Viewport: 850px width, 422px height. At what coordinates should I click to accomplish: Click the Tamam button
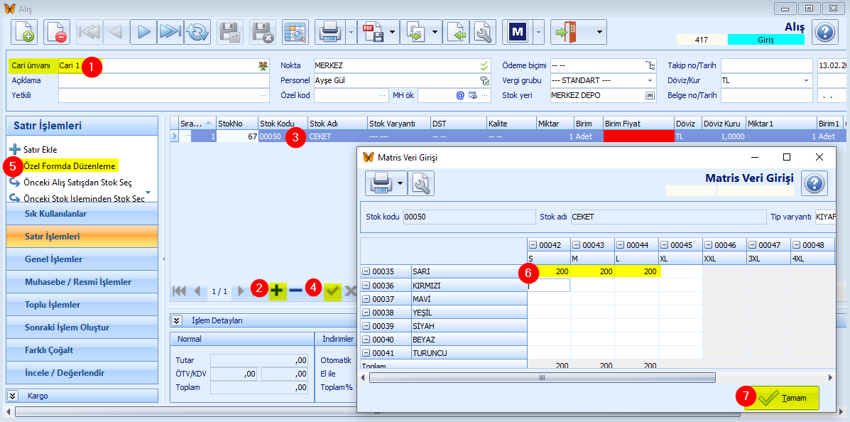[x=783, y=398]
